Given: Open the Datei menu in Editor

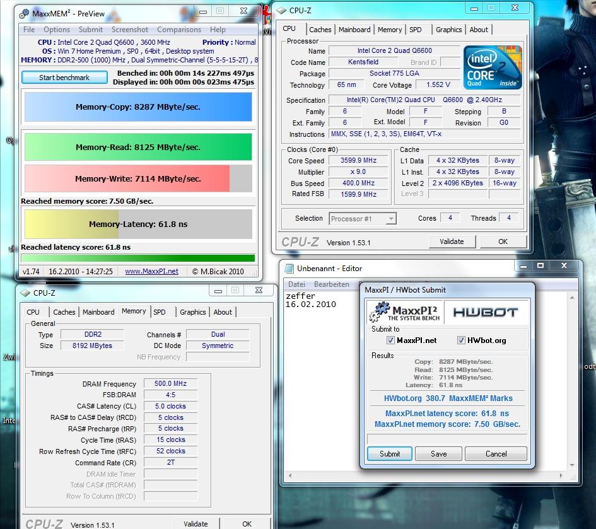Looking at the screenshot, I should click(296, 284).
